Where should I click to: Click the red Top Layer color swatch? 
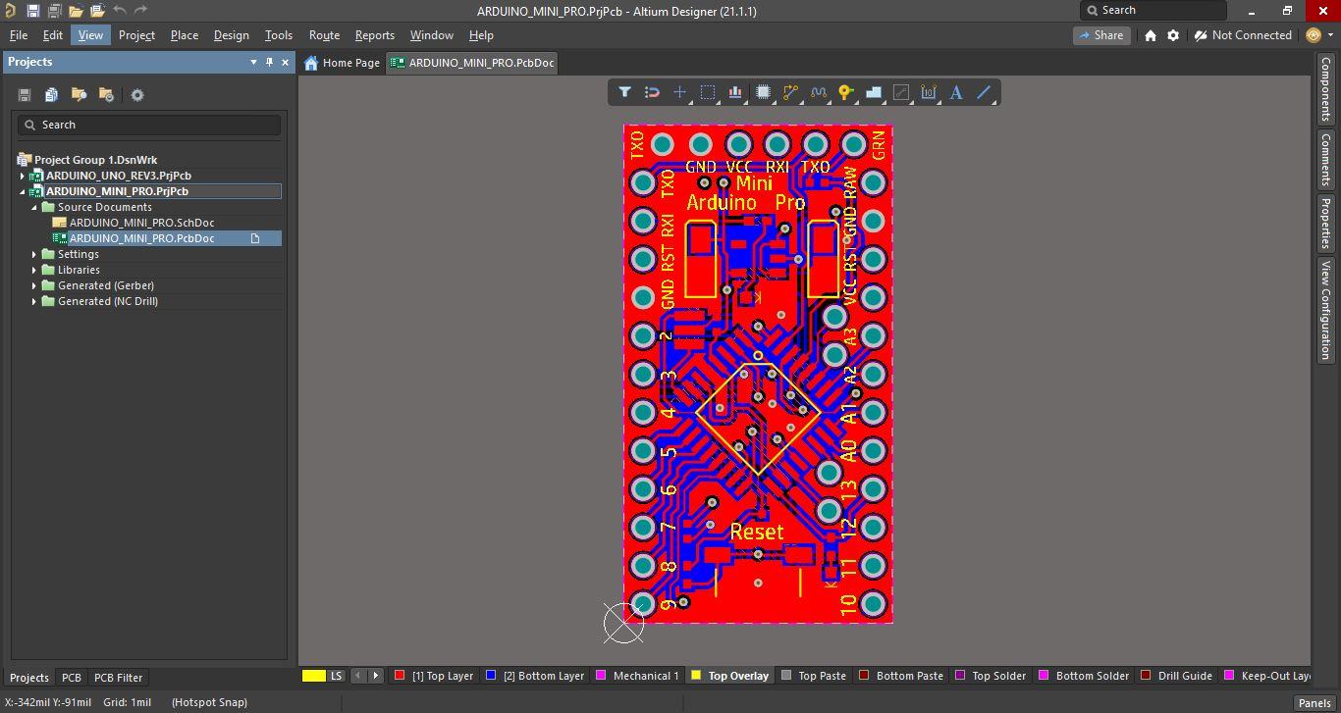(x=400, y=676)
